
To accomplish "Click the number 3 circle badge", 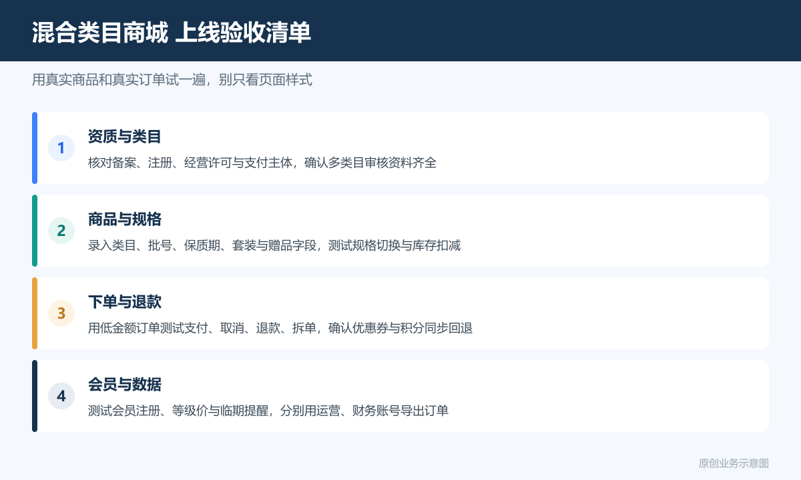I will 61,313.
